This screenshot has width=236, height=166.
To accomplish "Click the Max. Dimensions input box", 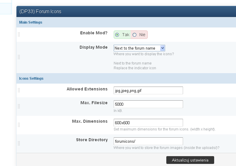I will 148,123.
